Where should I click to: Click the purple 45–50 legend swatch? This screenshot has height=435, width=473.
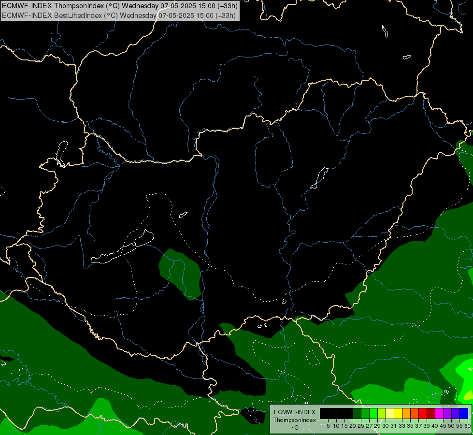point(447,413)
